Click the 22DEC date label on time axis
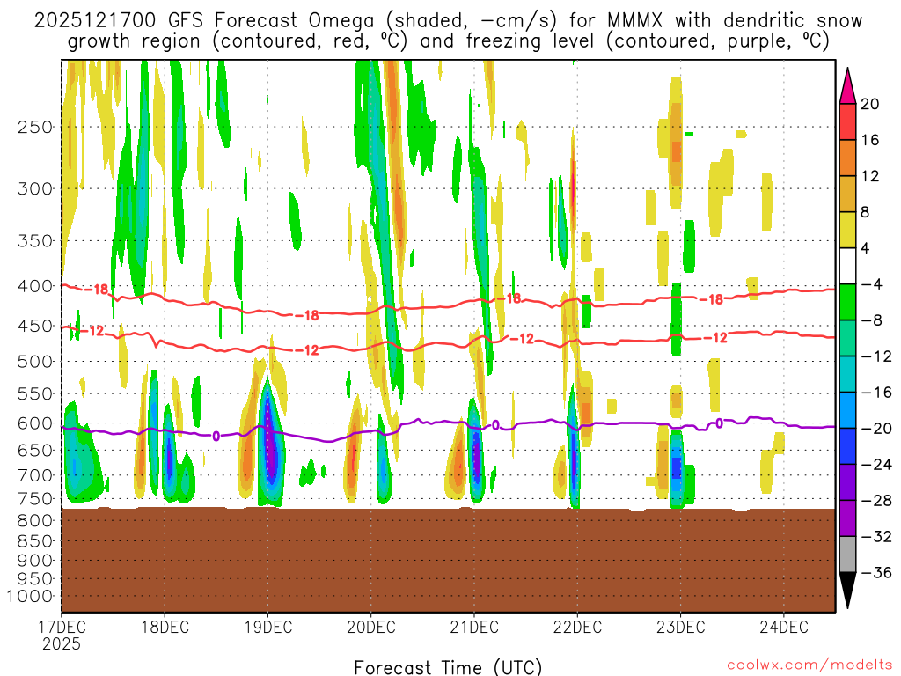901x676 pixels. 577,628
